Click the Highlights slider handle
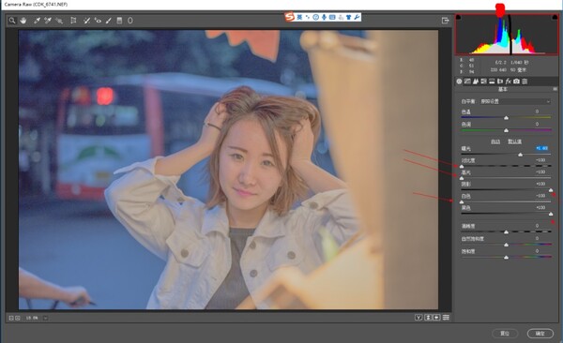This screenshot has height=343, width=563. pos(462,178)
